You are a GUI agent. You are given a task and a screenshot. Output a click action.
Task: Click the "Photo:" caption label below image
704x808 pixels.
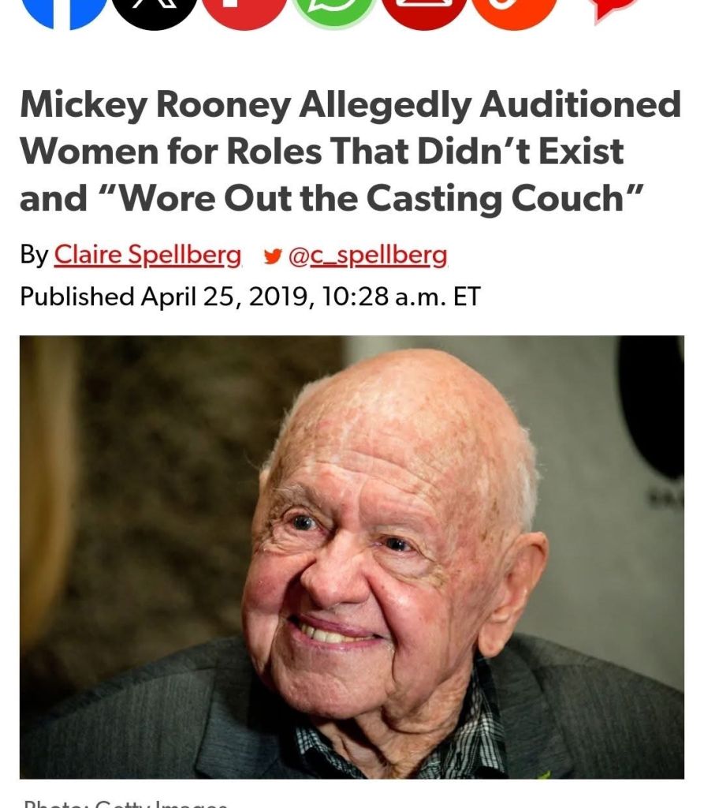[x=55, y=804]
